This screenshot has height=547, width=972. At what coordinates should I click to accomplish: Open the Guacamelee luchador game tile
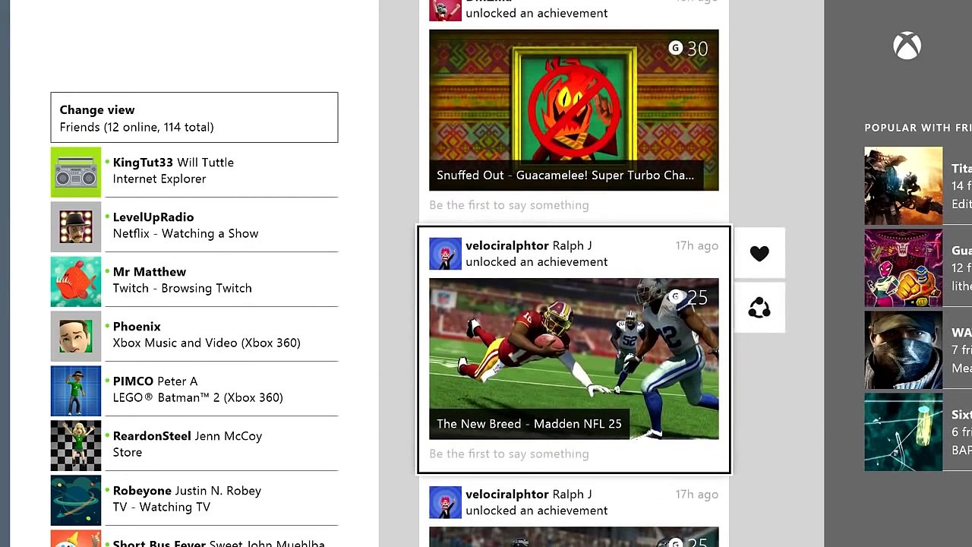[x=903, y=268]
